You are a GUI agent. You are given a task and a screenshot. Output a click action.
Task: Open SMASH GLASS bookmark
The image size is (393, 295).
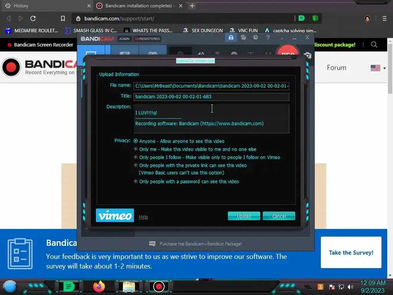point(91,31)
